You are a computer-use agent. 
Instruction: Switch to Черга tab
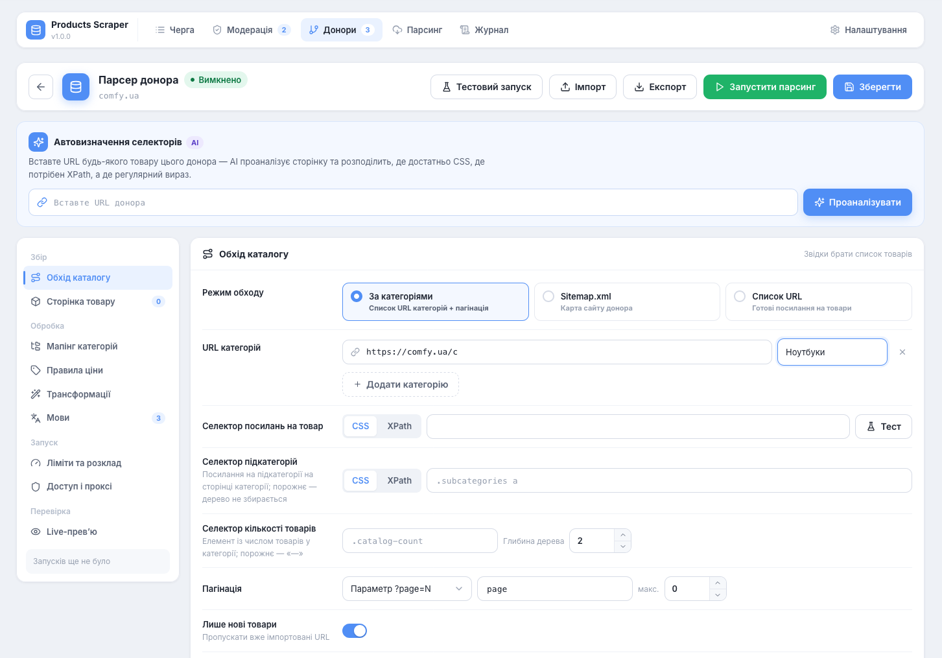point(175,30)
